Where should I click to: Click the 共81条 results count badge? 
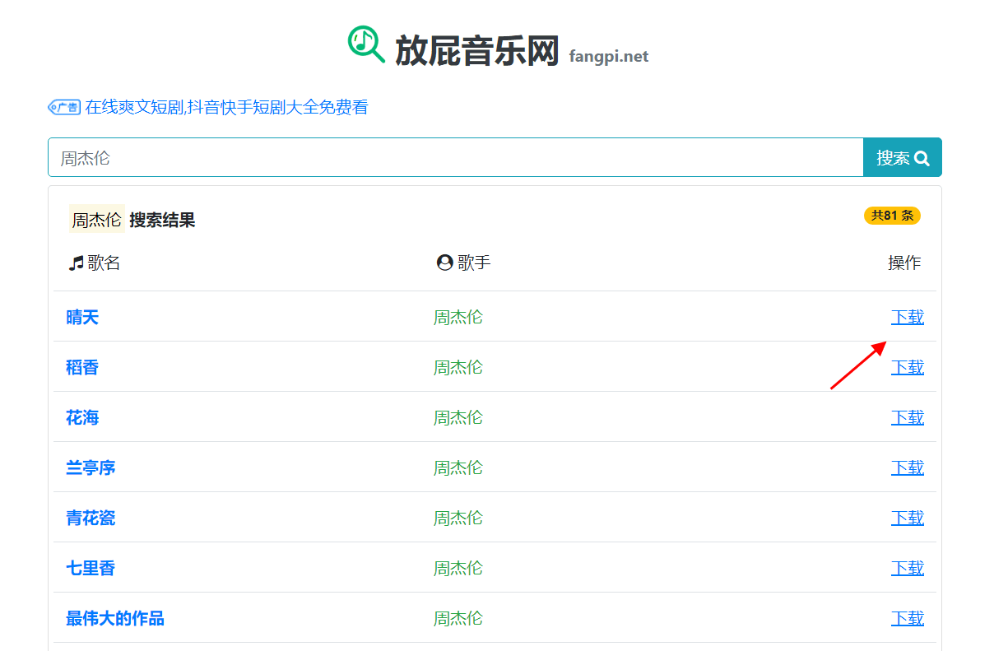(892, 215)
